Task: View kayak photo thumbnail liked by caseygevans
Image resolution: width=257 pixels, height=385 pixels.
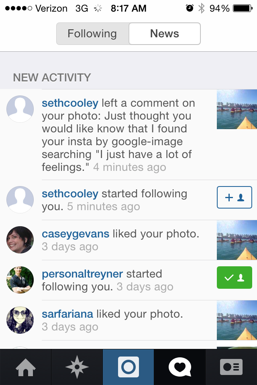Action: point(237,240)
